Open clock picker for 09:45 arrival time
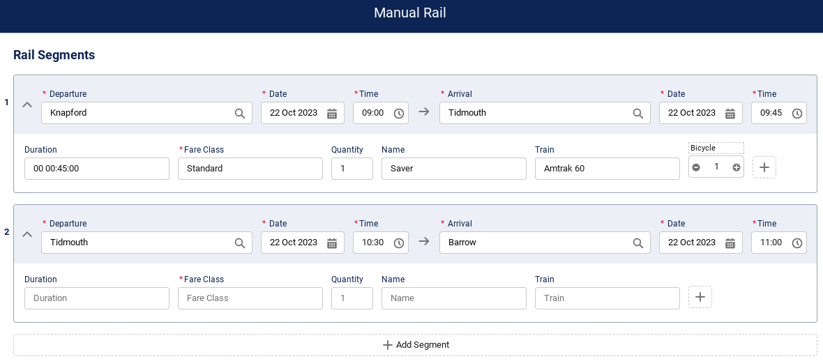This screenshot has width=823, height=361. [x=797, y=113]
